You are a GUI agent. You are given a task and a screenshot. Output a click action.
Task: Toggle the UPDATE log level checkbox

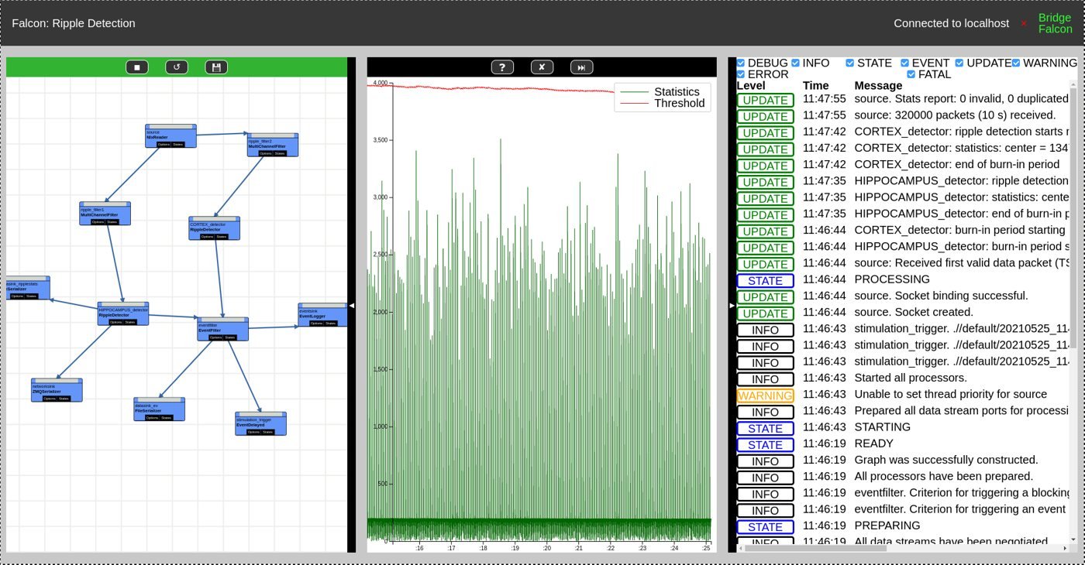click(x=959, y=63)
